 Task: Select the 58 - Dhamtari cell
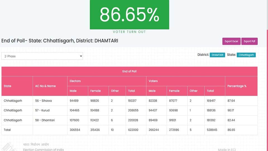(50, 120)
